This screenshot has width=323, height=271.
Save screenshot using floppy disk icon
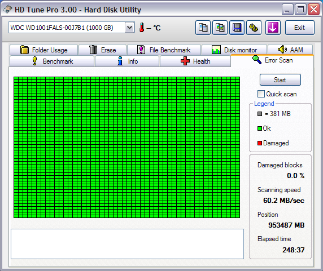237,28
